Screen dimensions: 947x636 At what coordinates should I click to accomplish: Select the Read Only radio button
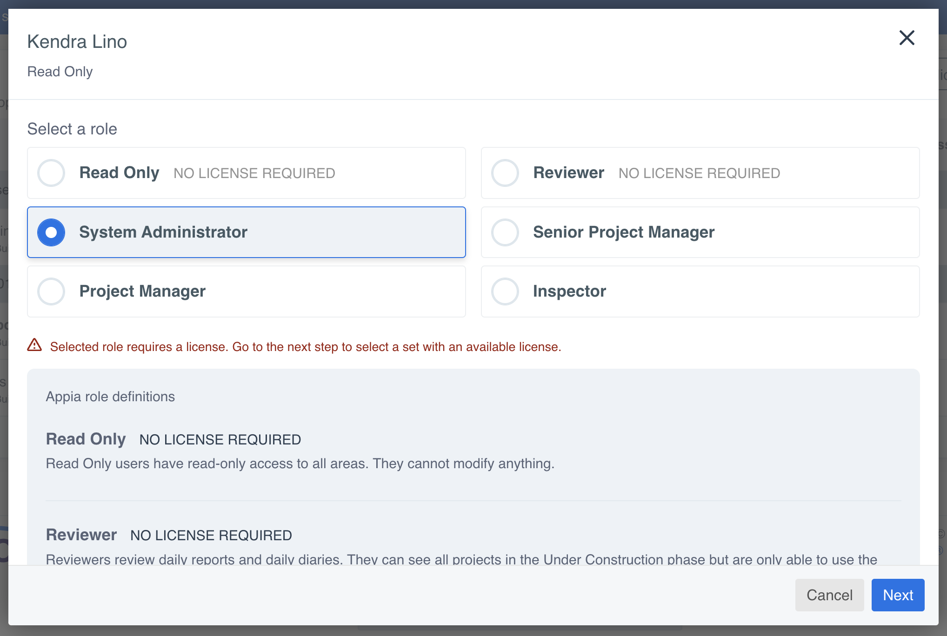pyautogui.click(x=51, y=173)
